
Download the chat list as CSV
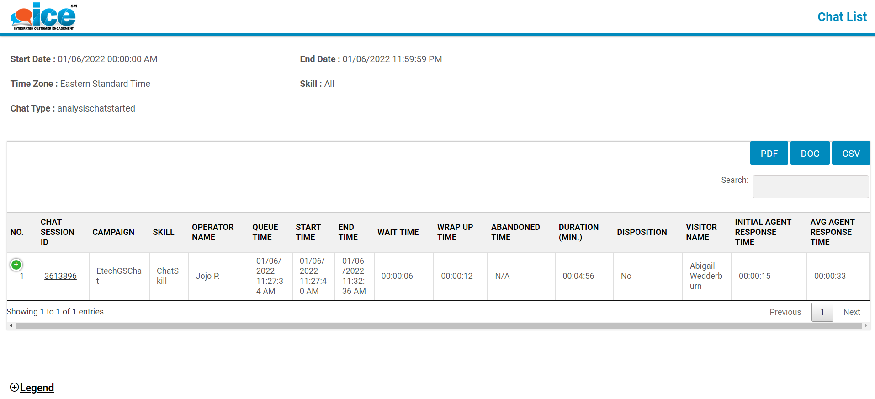tap(850, 154)
